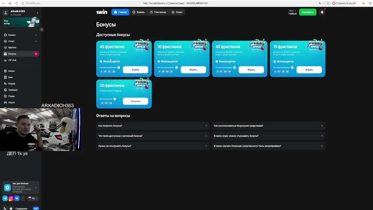
Task: Click the info icon on the 20 фриспинов card
Action: point(115,99)
